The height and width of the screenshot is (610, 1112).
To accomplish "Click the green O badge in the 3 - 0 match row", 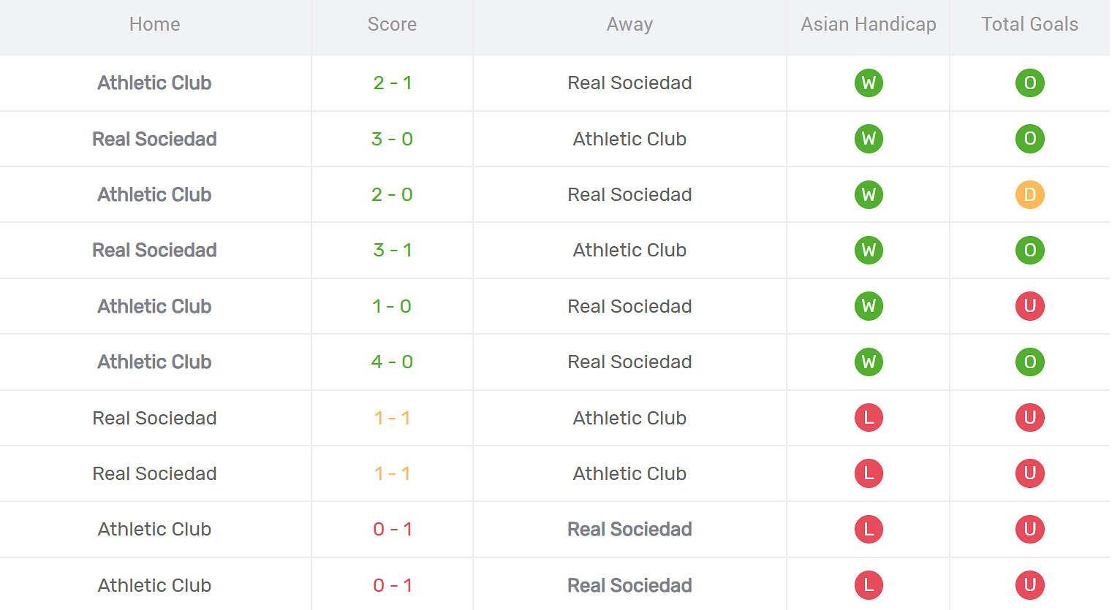I will 1029,139.
